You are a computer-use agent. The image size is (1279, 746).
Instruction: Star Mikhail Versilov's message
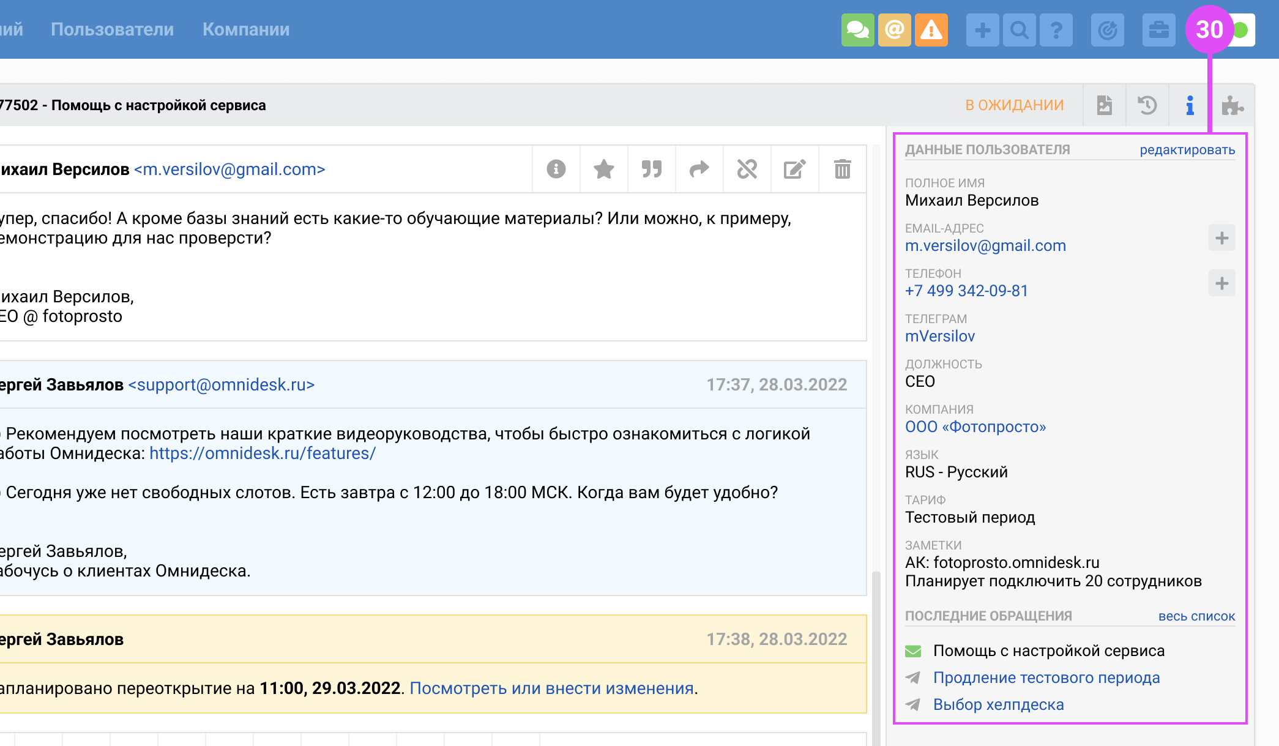tap(603, 169)
